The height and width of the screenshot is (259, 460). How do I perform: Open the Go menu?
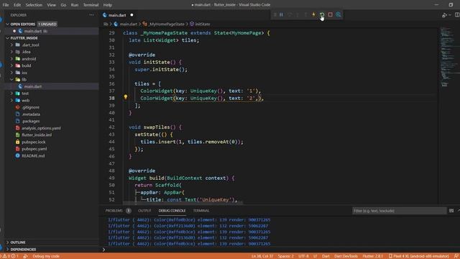pos(63,5)
